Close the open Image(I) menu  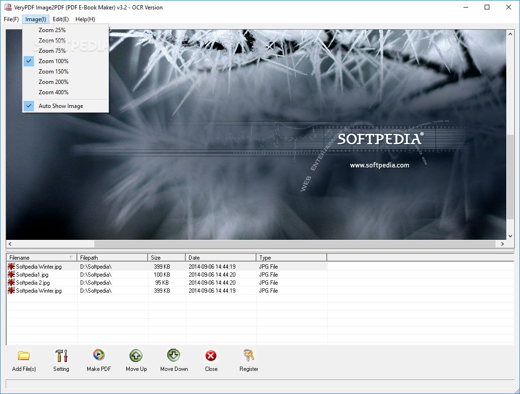pos(36,19)
